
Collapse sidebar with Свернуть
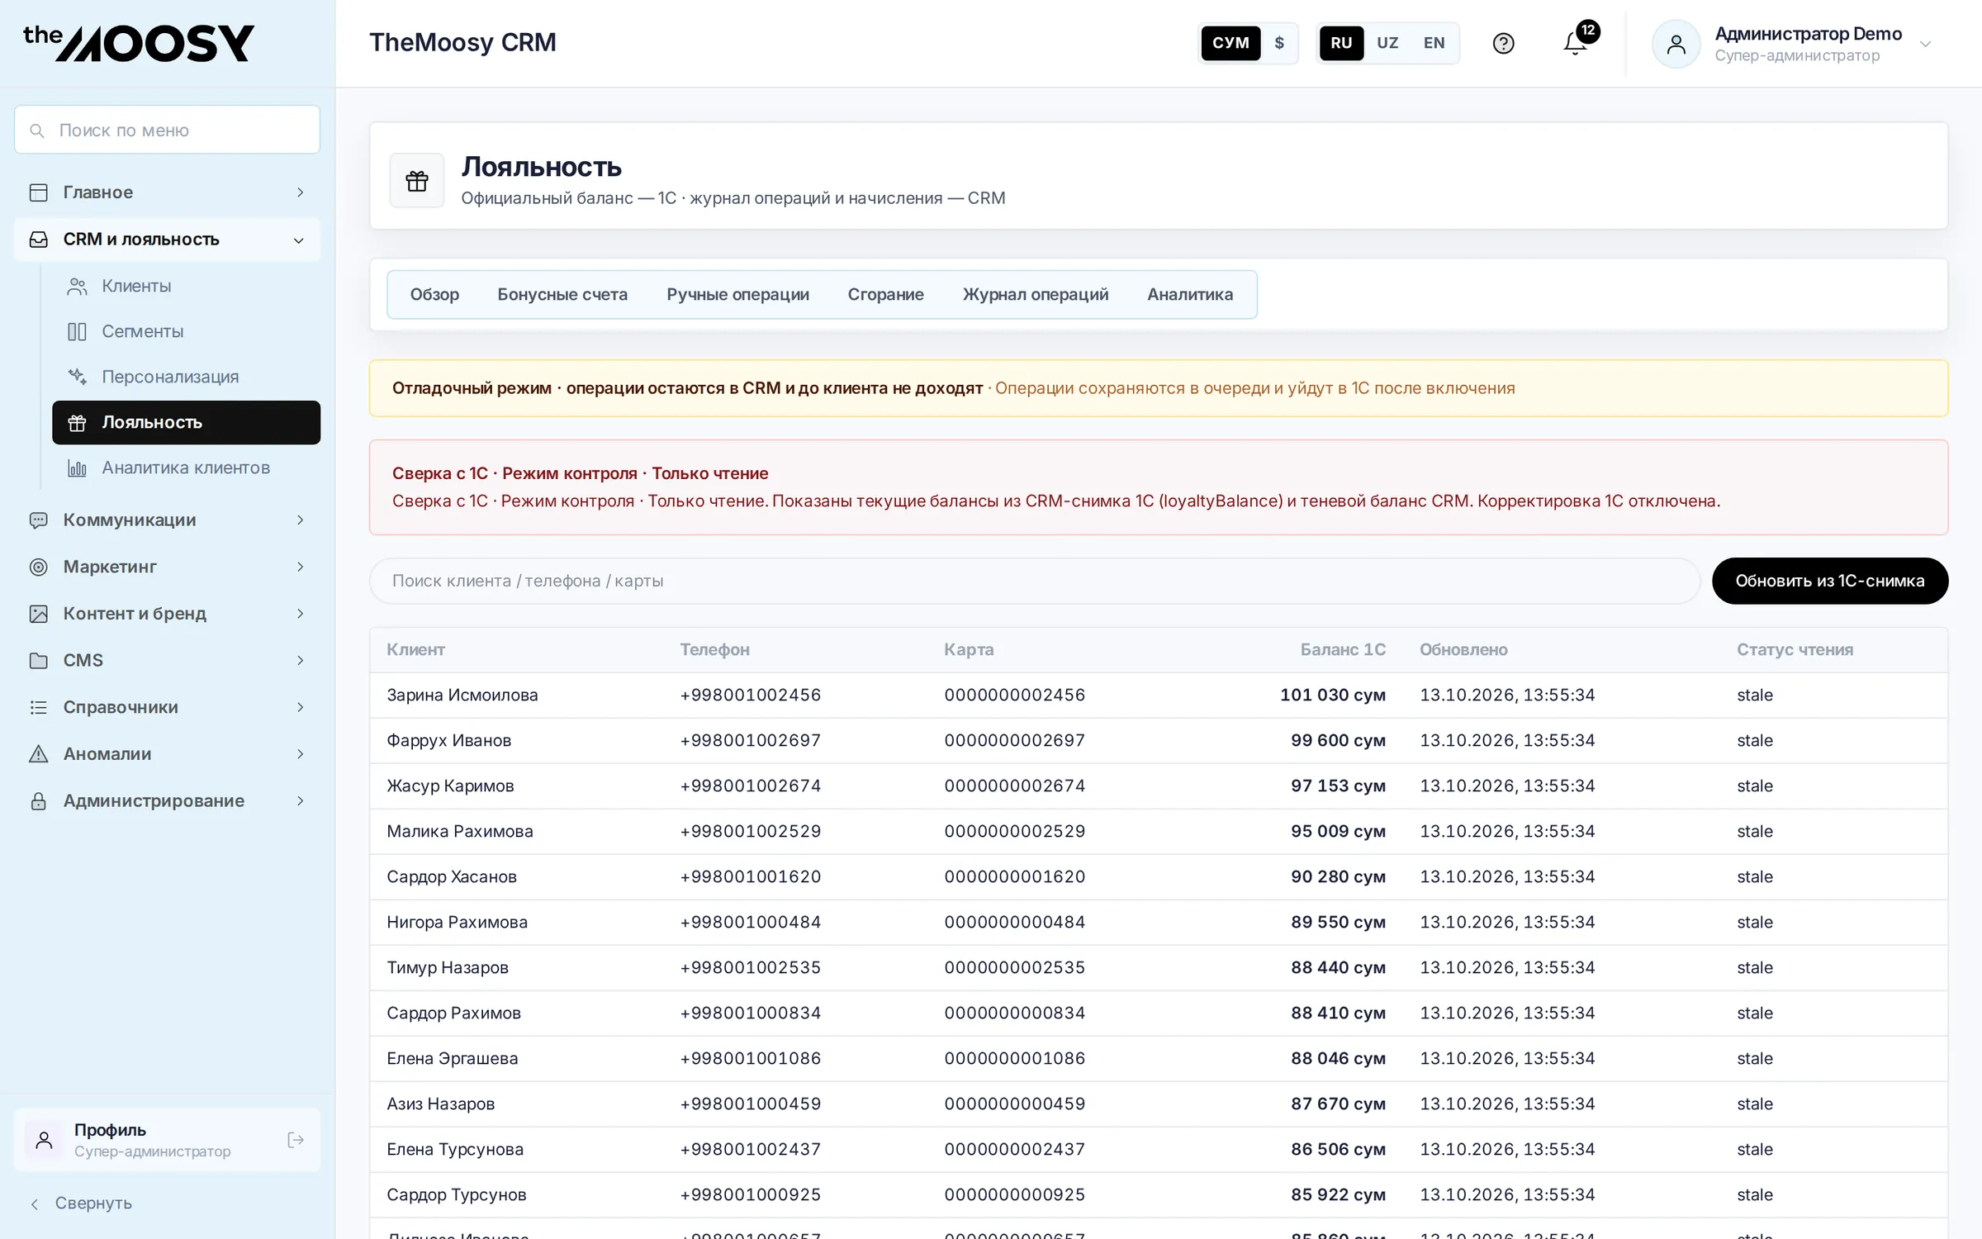click(81, 1203)
